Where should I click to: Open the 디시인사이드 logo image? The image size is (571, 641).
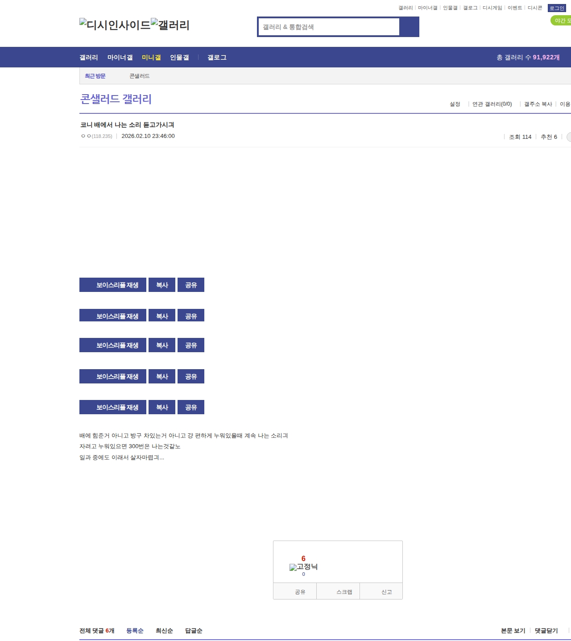coord(115,25)
